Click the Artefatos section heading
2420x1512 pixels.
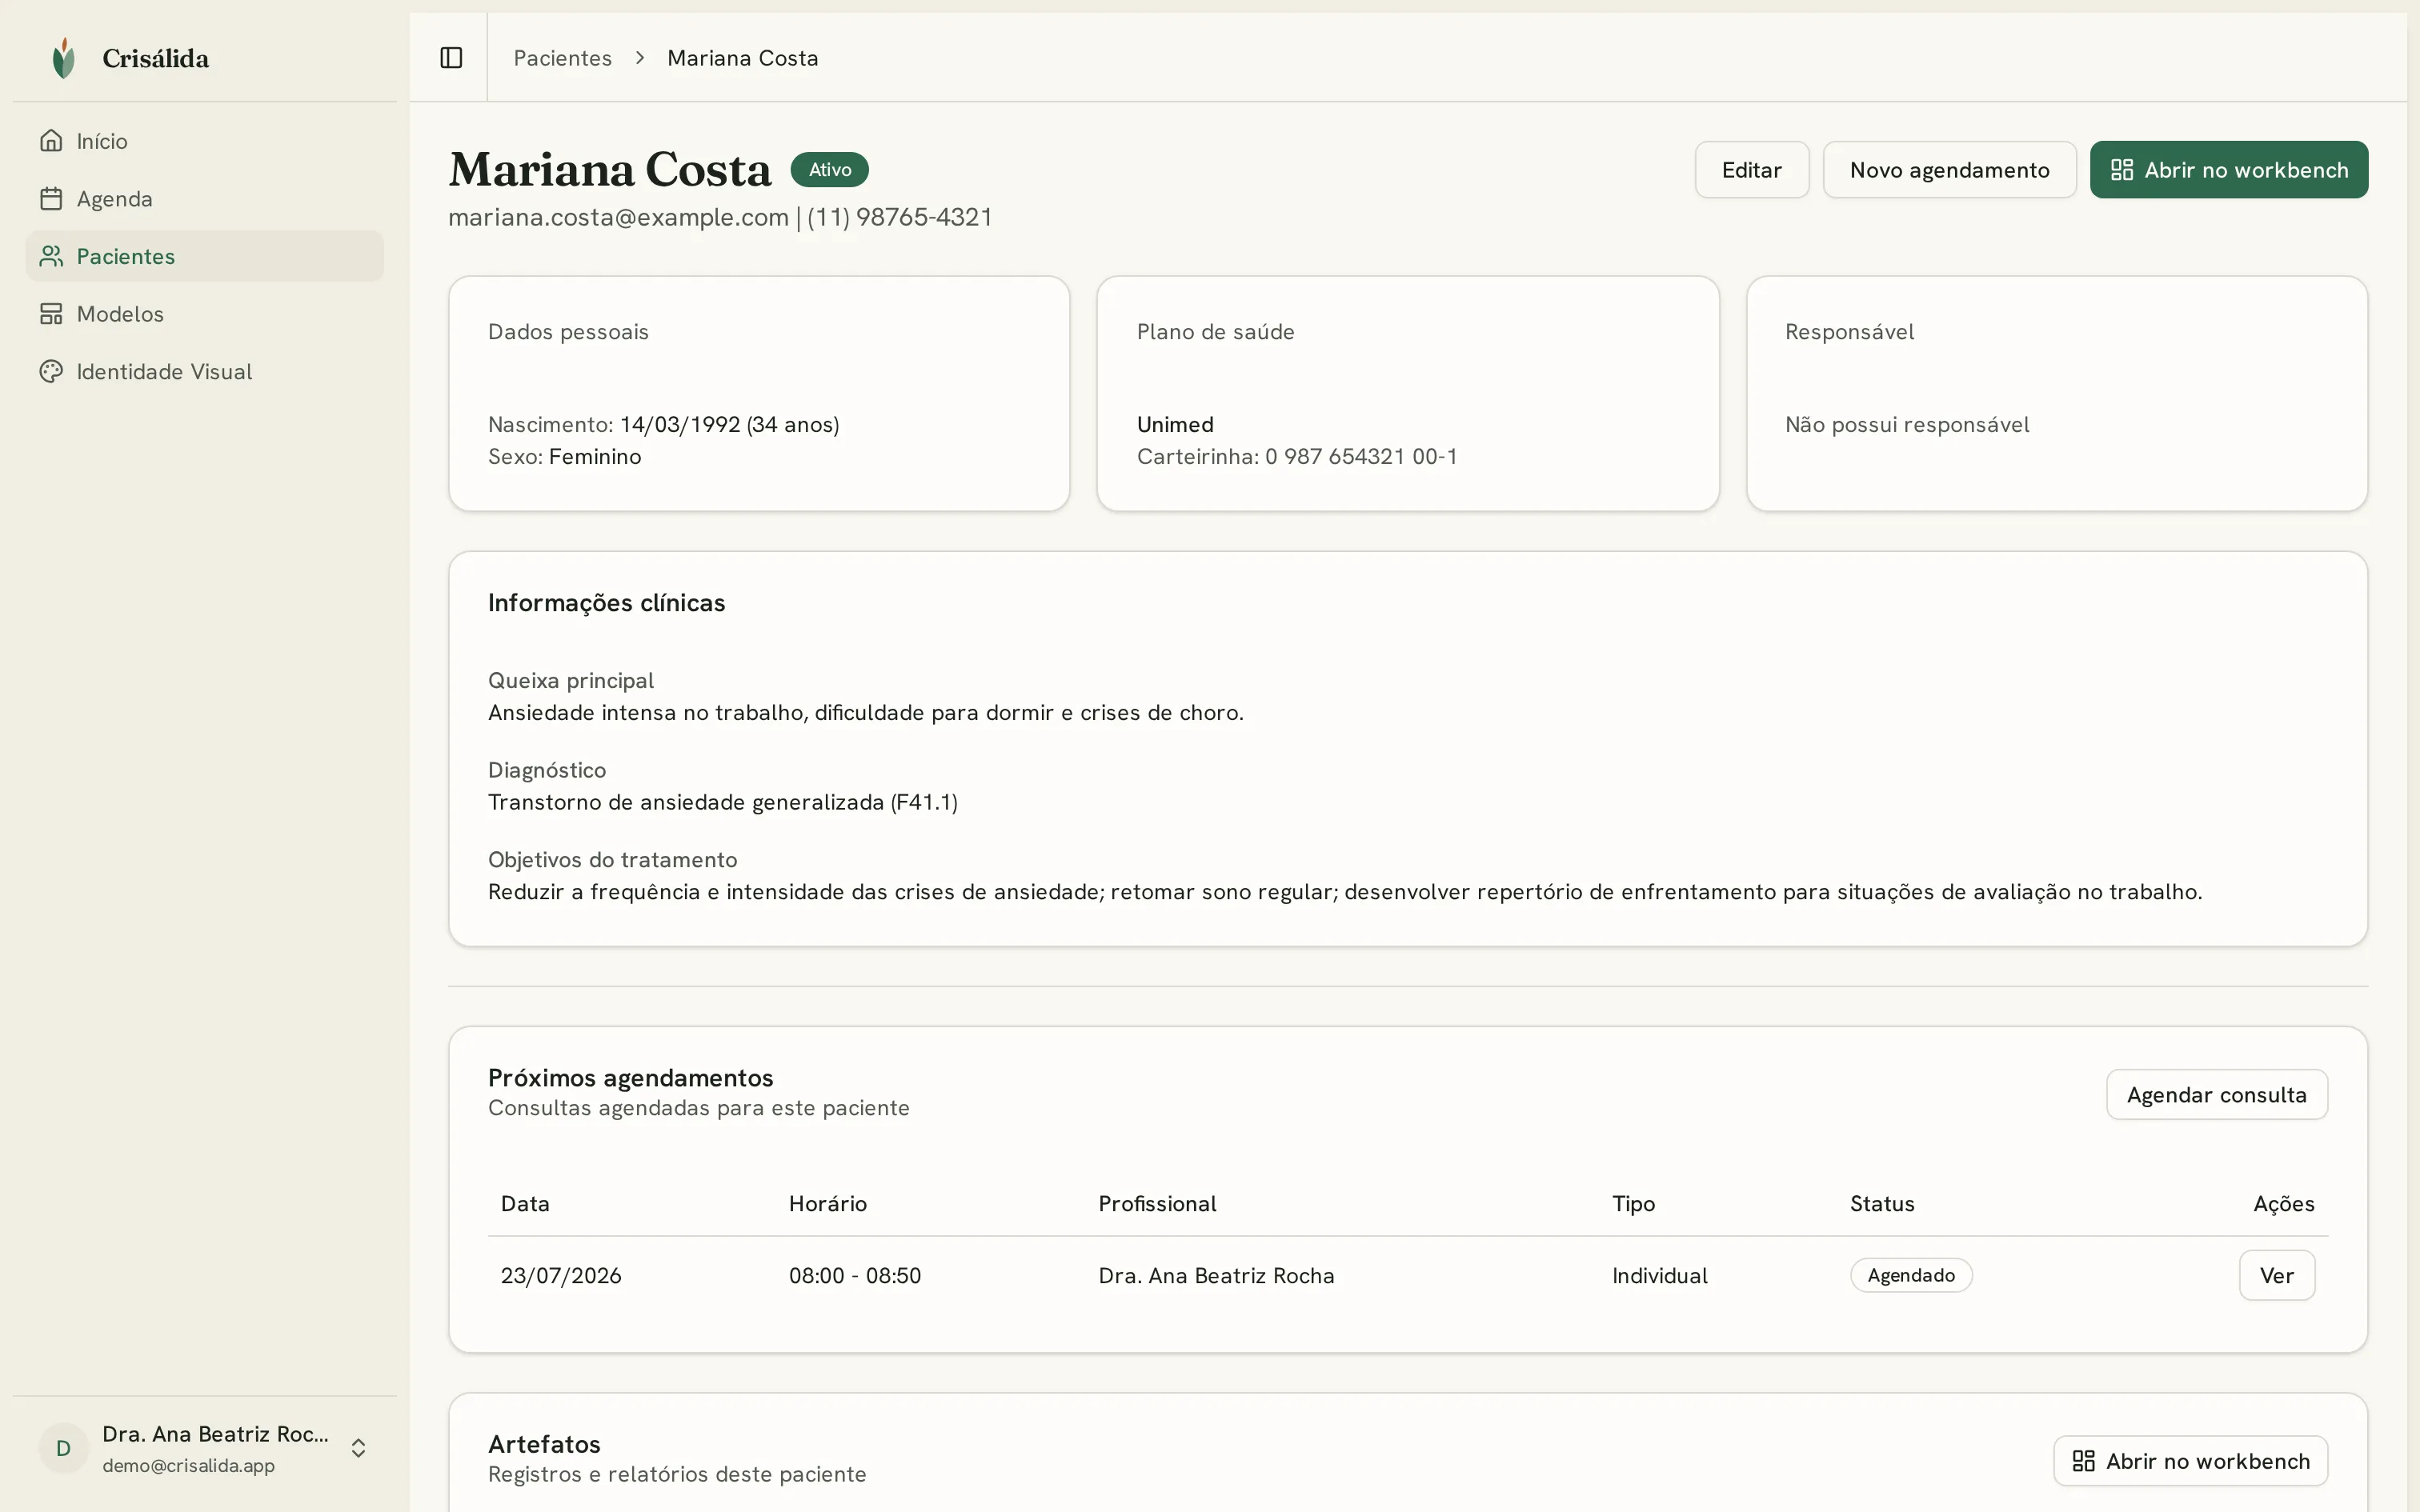[544, 1444]
